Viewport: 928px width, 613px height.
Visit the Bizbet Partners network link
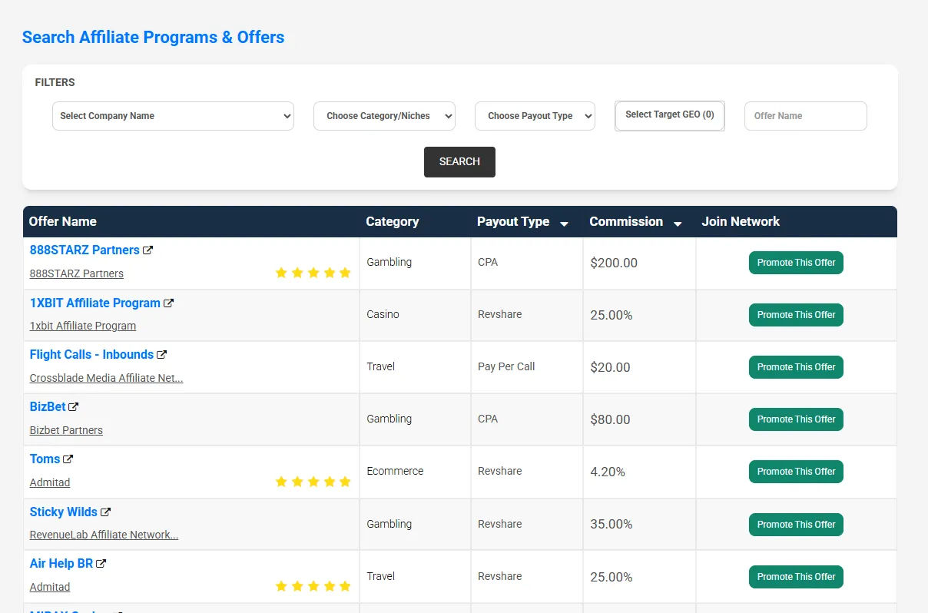(x=66, y=430)
